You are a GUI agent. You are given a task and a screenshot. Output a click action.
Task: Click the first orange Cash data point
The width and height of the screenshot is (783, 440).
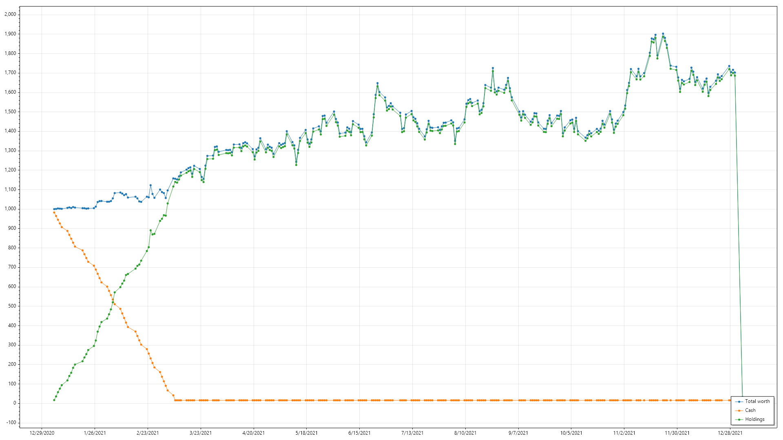coord(54,213)
